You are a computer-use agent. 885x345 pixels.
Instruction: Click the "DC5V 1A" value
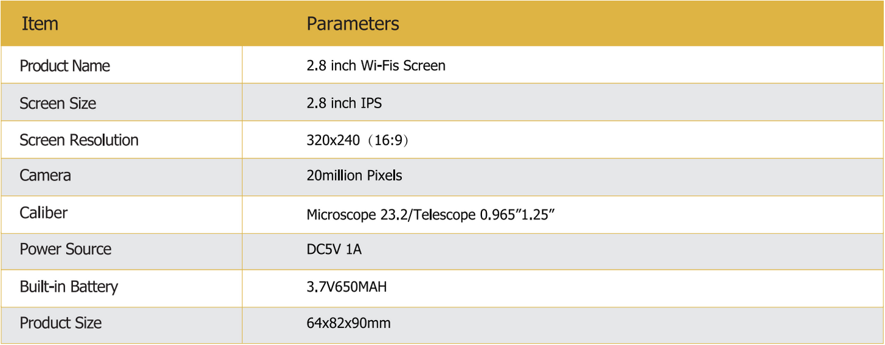(x=334, y=250)
